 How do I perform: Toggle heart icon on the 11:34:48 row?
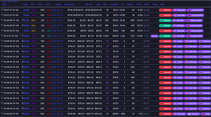[2, 114]
